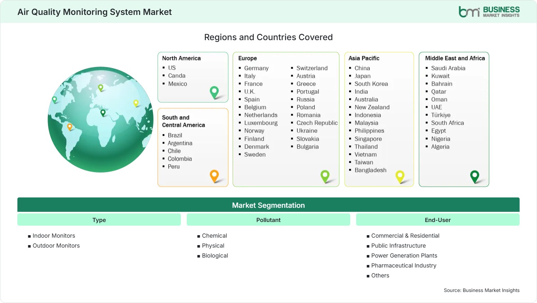Click Chemical under Pollutant
Viewport: 537px width, 303px height.
215,236
